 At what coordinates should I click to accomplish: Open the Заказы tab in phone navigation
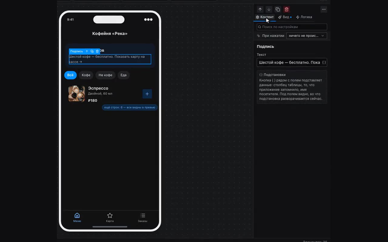point(142,217)
